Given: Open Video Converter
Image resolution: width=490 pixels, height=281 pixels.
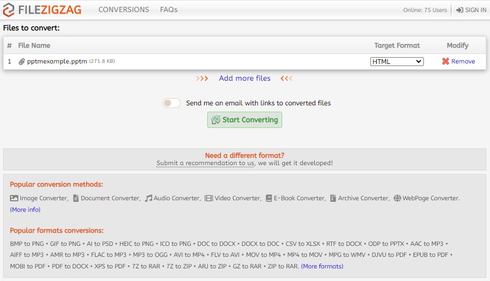Looking at the screenshot, I should tap(238, 198).
